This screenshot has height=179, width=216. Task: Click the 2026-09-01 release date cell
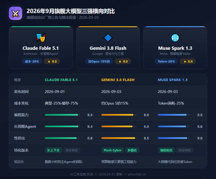[55, 92]
